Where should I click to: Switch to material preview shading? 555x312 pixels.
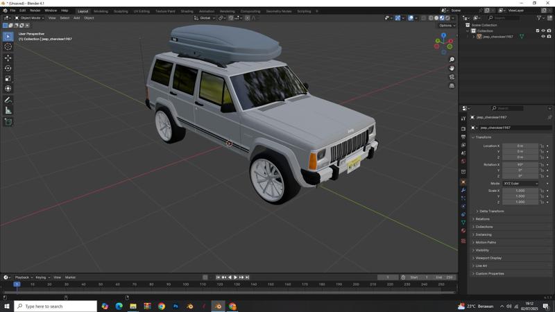click(442, 18)
